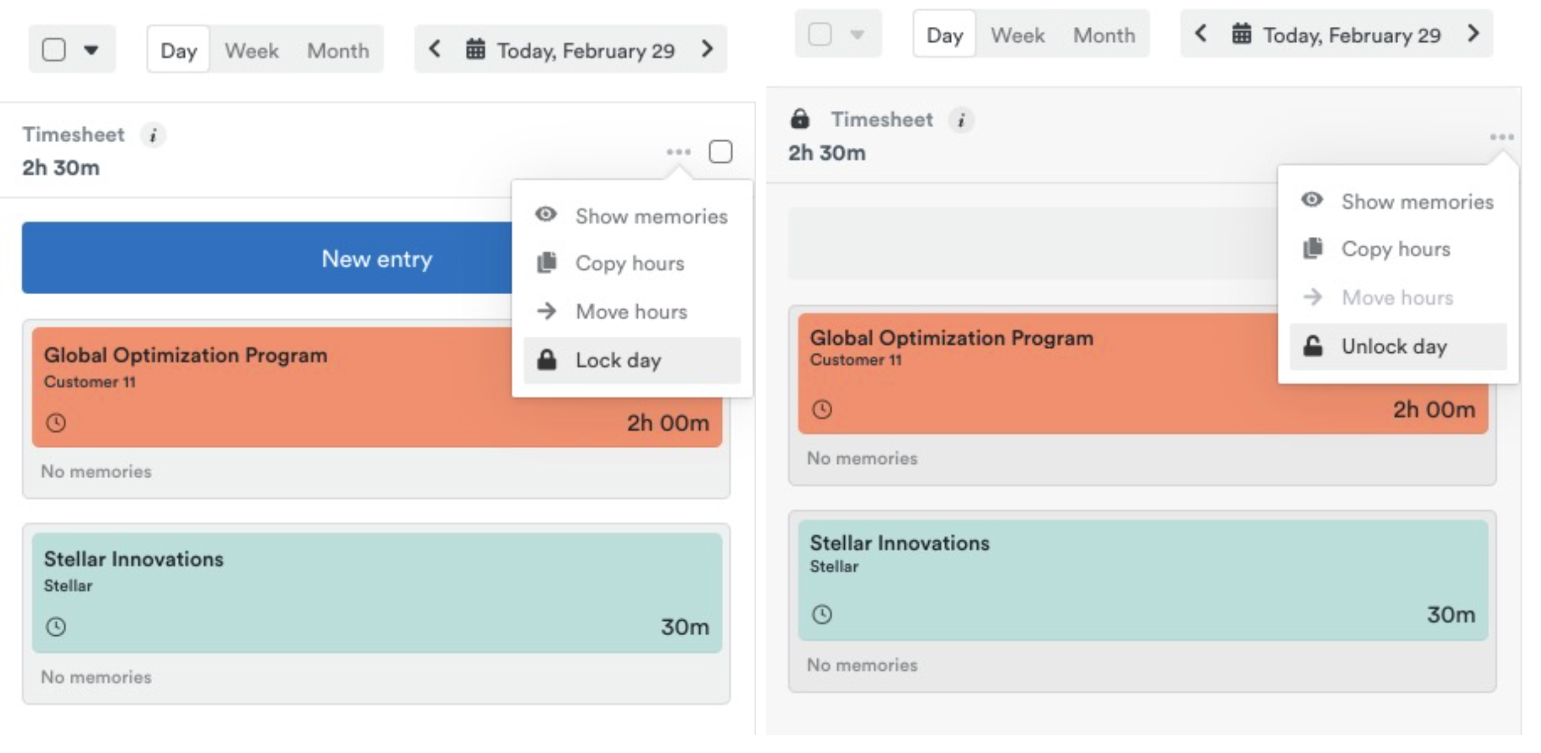Open three-dots menu in locked timesheet header

(x=1501, y=137)
